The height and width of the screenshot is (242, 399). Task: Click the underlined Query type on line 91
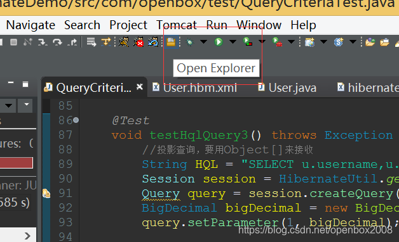click(161, 194)
